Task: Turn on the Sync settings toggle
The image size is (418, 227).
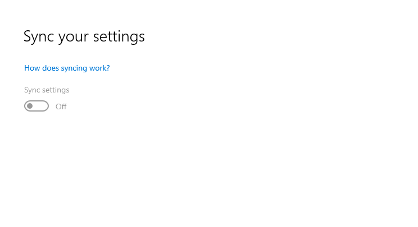Action: (37, 106)
